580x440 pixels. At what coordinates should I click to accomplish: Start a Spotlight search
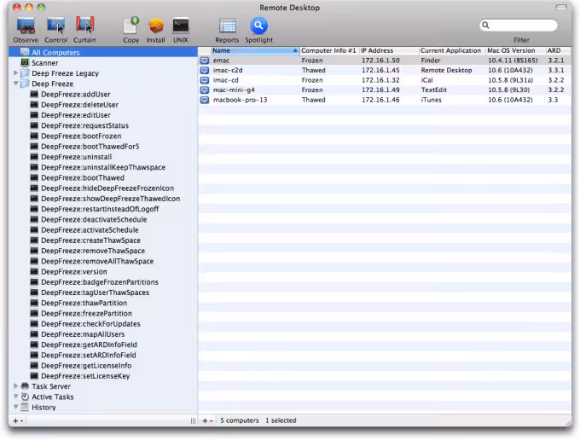click(x=258, y=30)
